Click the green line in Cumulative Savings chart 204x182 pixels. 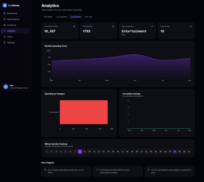[x=160, y=129]
